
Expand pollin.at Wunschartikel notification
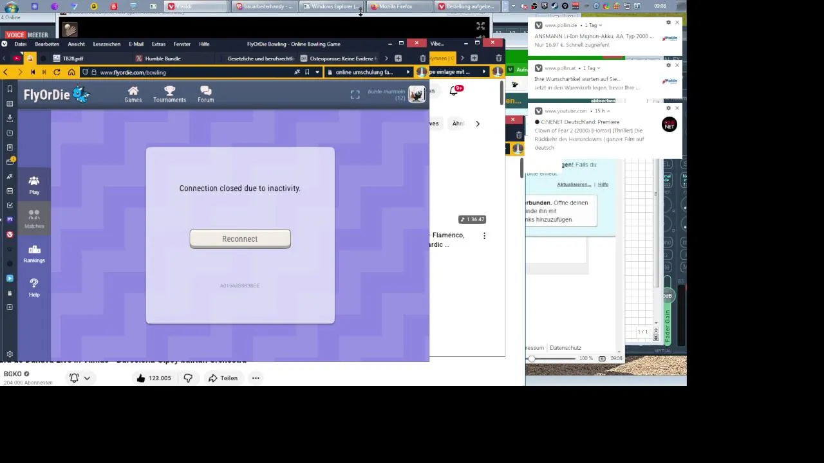click(x=599, y=68)
